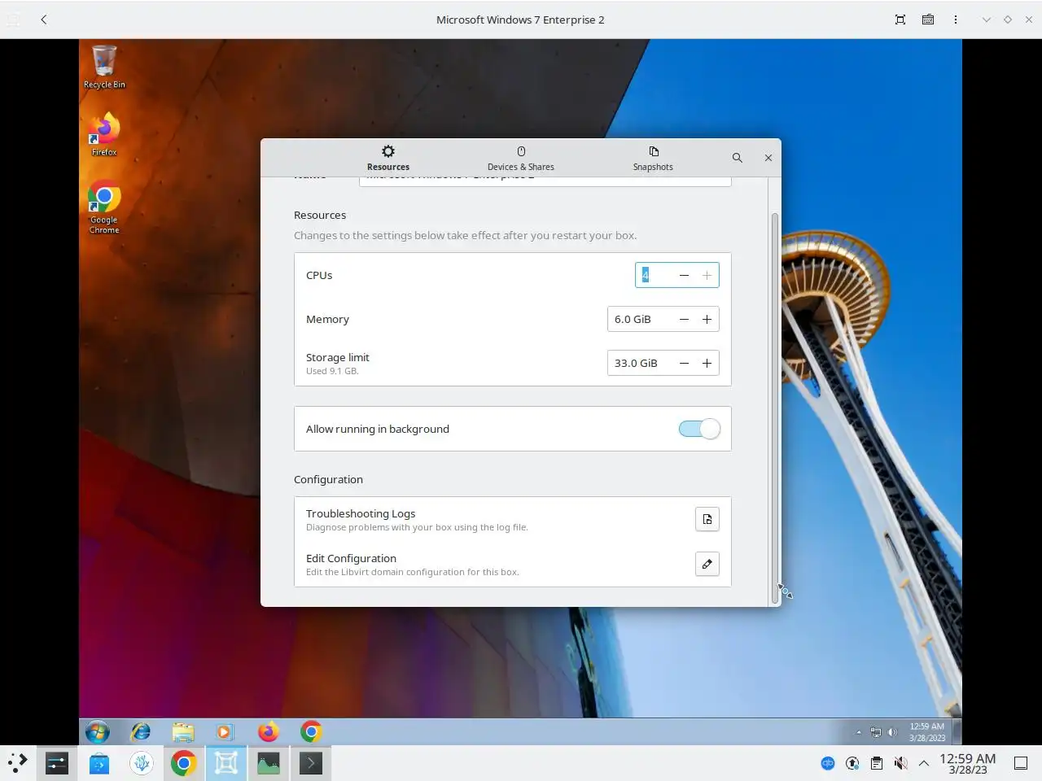Click the Memory 6.0 GiB field
Viewport: 1042px width, 781px height.
pyautogui.click(x=640, y=319)
